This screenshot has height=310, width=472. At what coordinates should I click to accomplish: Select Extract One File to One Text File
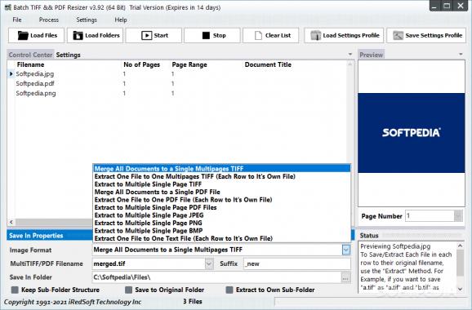(x=221, y=238)
